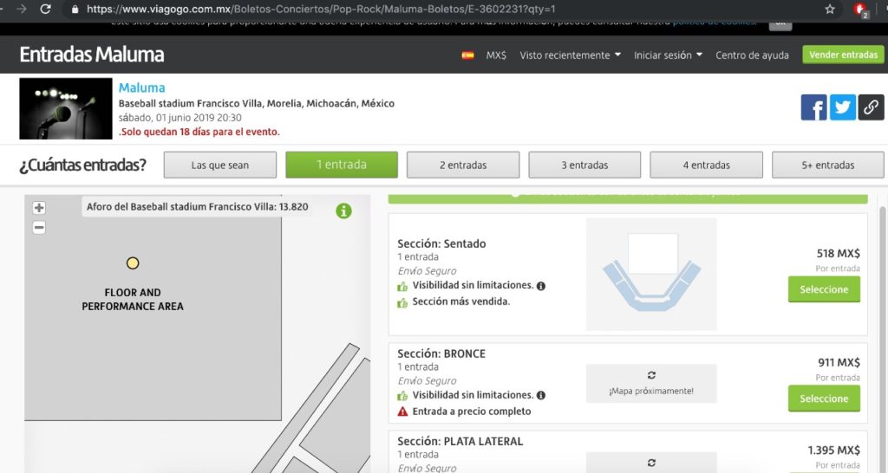Click the Maluma event microphone thumbnail

[66, 108]
